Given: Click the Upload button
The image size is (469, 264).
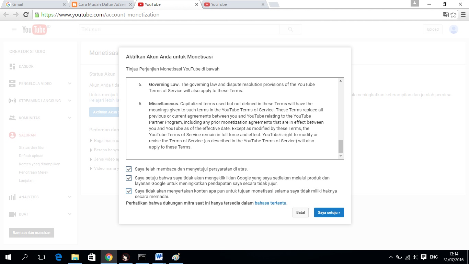Looking at the screenshot, I should 433,30.
